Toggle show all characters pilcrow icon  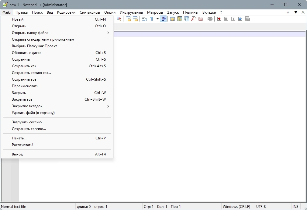click(152, 19)
